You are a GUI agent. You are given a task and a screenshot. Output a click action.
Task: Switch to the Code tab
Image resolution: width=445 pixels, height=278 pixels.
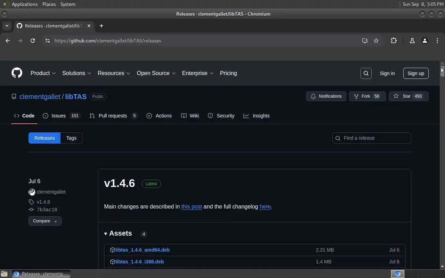pyautogui.click(x=24, y=116)
